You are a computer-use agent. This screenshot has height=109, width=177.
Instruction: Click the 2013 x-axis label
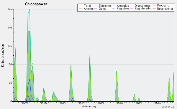coord(101,103)
